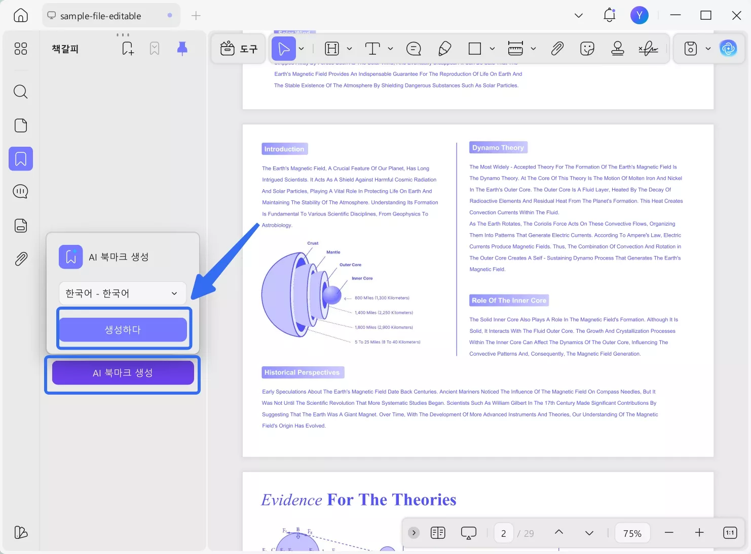Click the Dynamo Theory heading
751x554 pixels.
(x=498, y=147)
